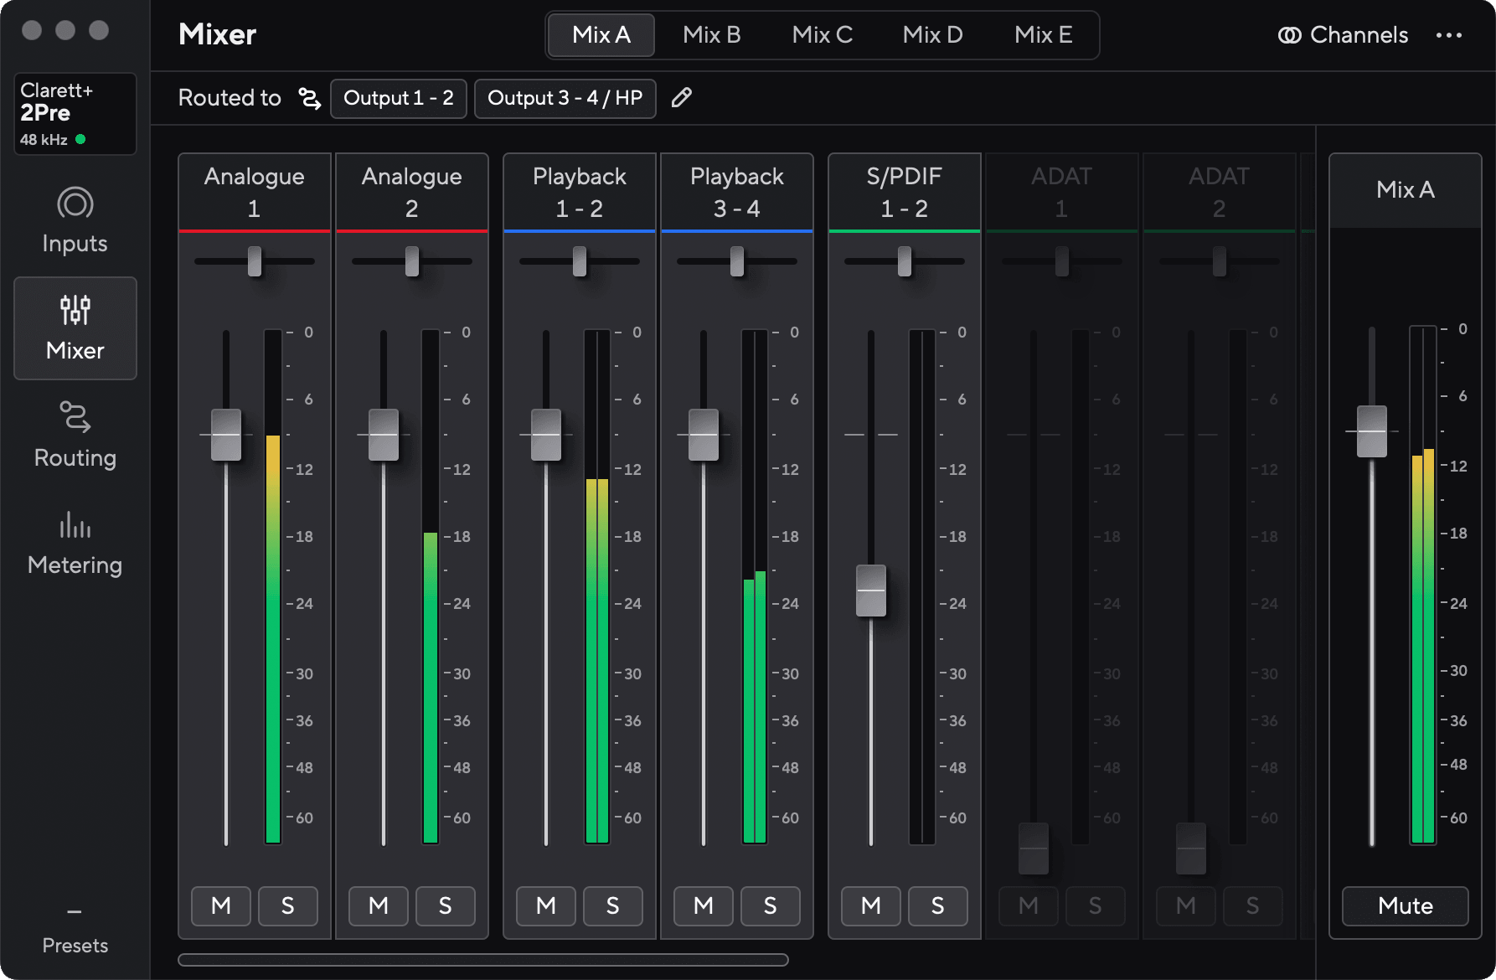This screenshot has height=980, width=1496.
Task: Click the Output 1 - 2 routing button
Action: point(399,99)
